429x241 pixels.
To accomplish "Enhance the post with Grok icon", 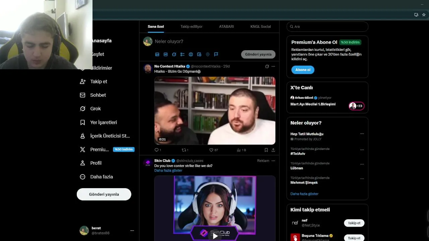I will (x=174, y=54).
